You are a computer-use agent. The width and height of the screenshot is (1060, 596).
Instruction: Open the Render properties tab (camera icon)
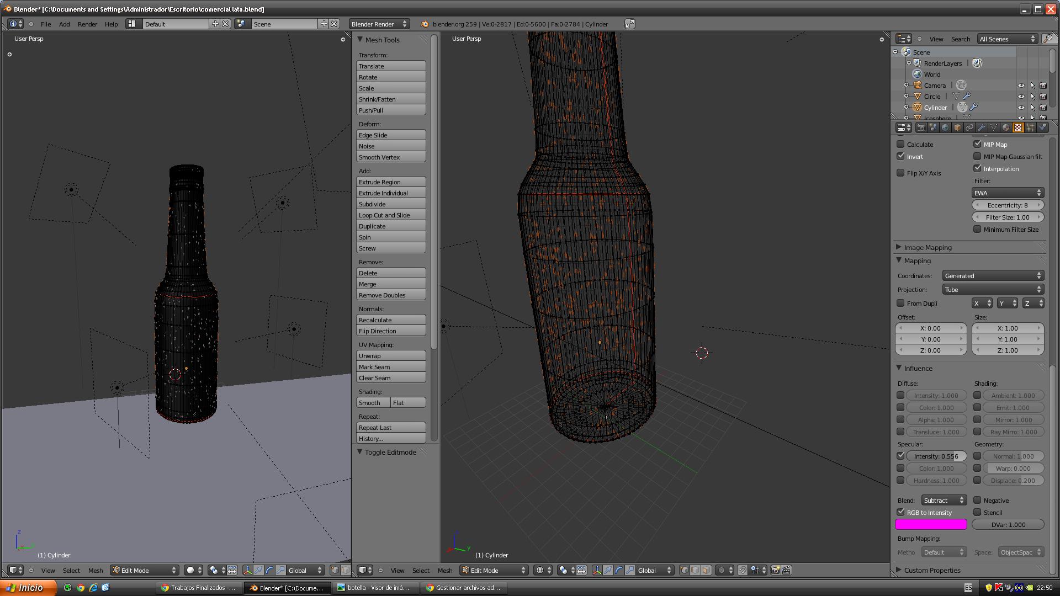[921, 127]
